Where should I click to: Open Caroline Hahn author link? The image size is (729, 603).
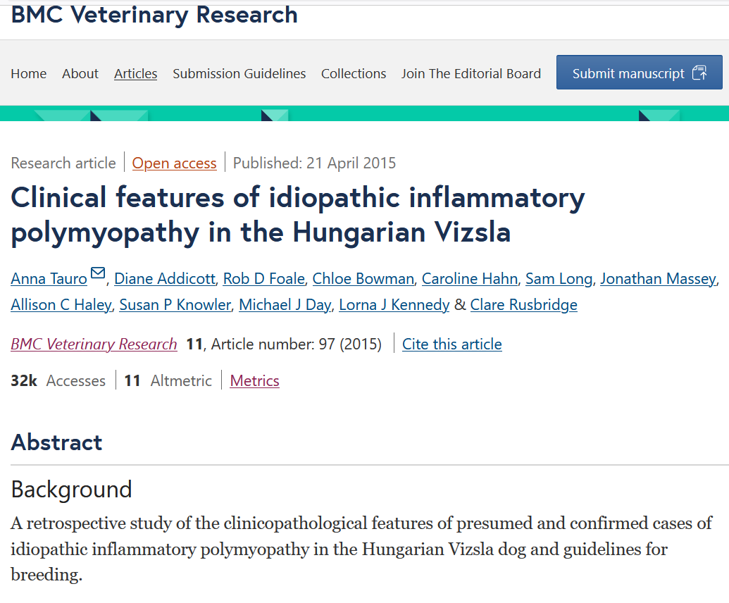[x=470, y=279]
